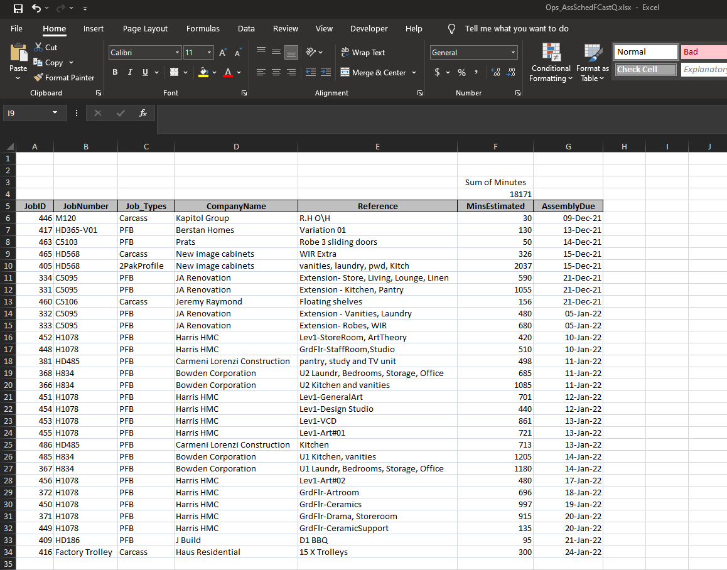Open the Calibri font name dropdown
This screenshot has width=727, height=570.
coord(178,53)
